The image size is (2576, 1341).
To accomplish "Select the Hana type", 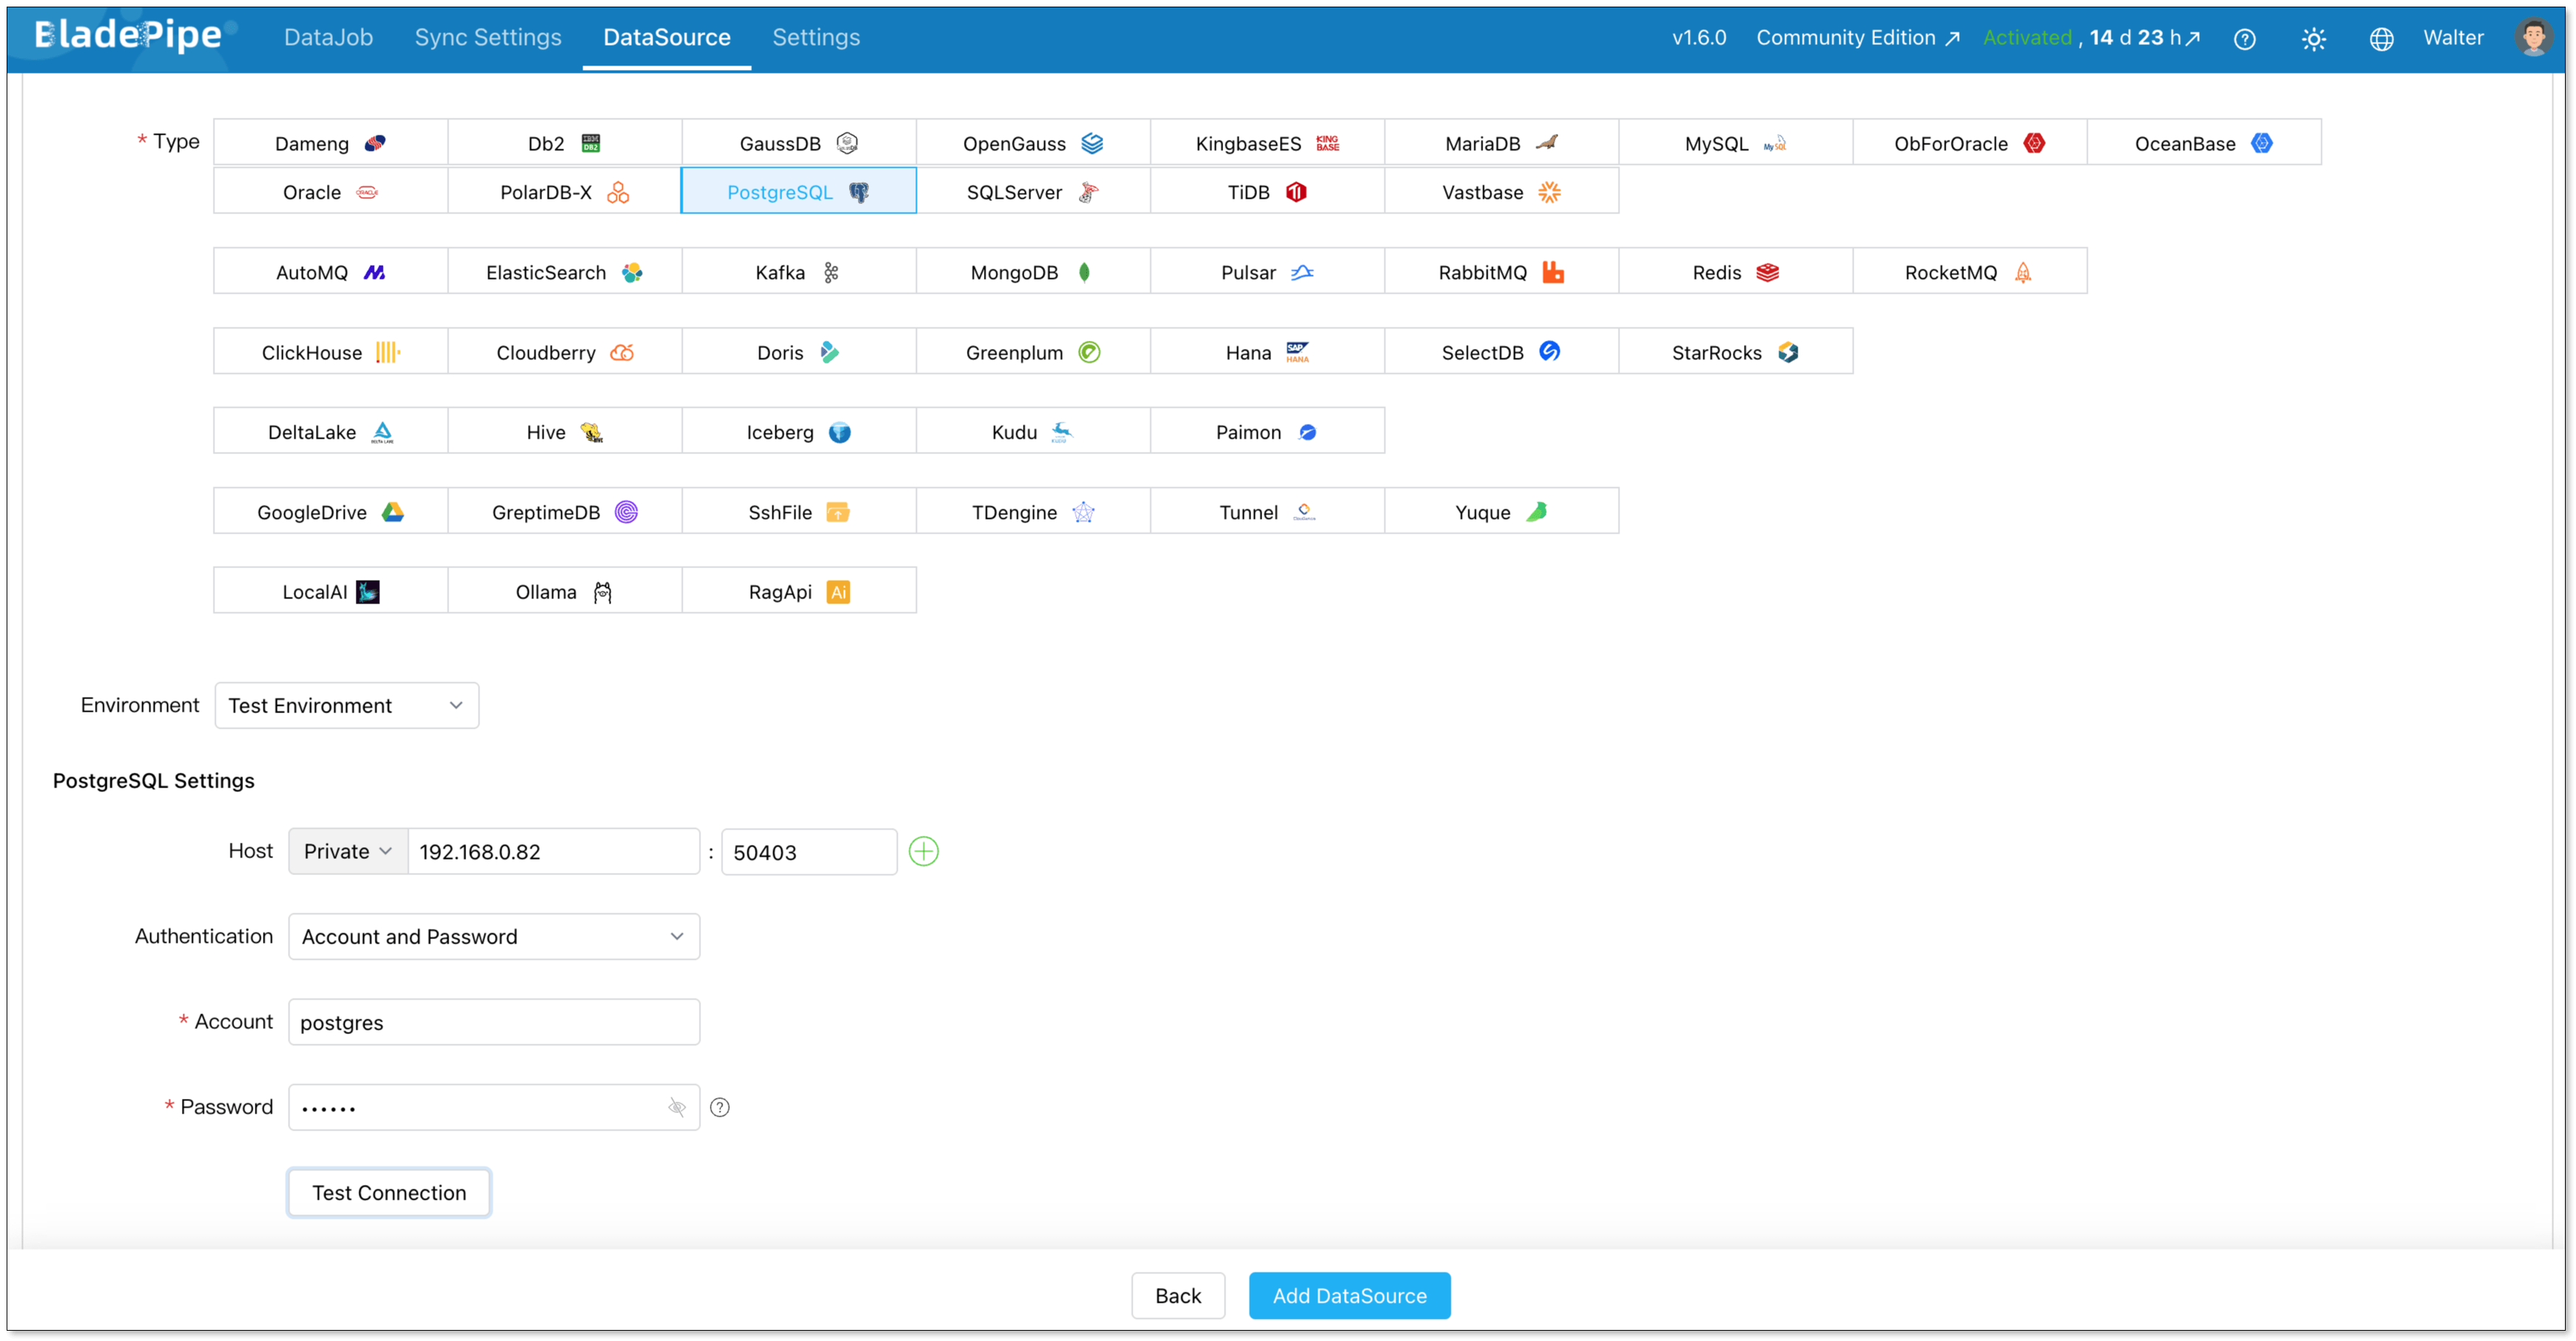I will tap(1267, 352).
